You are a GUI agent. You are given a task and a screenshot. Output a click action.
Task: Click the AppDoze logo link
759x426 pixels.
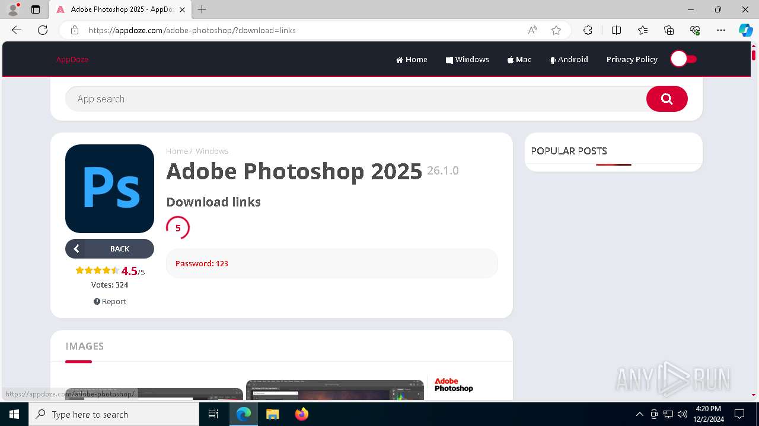[x=72, y=59]
